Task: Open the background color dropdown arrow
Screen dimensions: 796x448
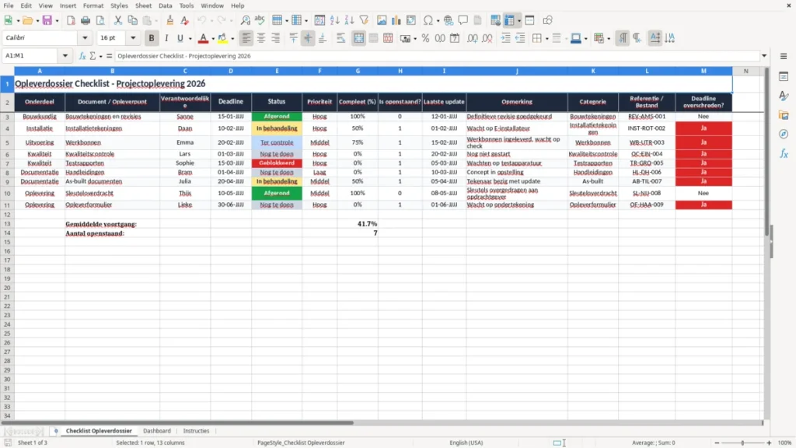Action: click(x=232, y=39)
